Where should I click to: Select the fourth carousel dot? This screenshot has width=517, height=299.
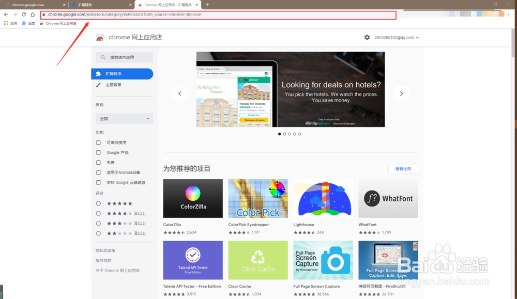tap(295, 134)
